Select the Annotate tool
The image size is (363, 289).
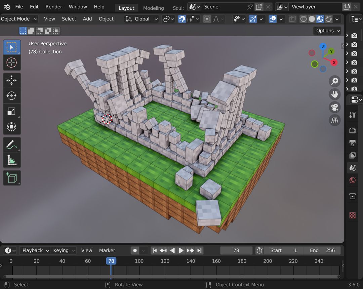click(x=12, y=145)
